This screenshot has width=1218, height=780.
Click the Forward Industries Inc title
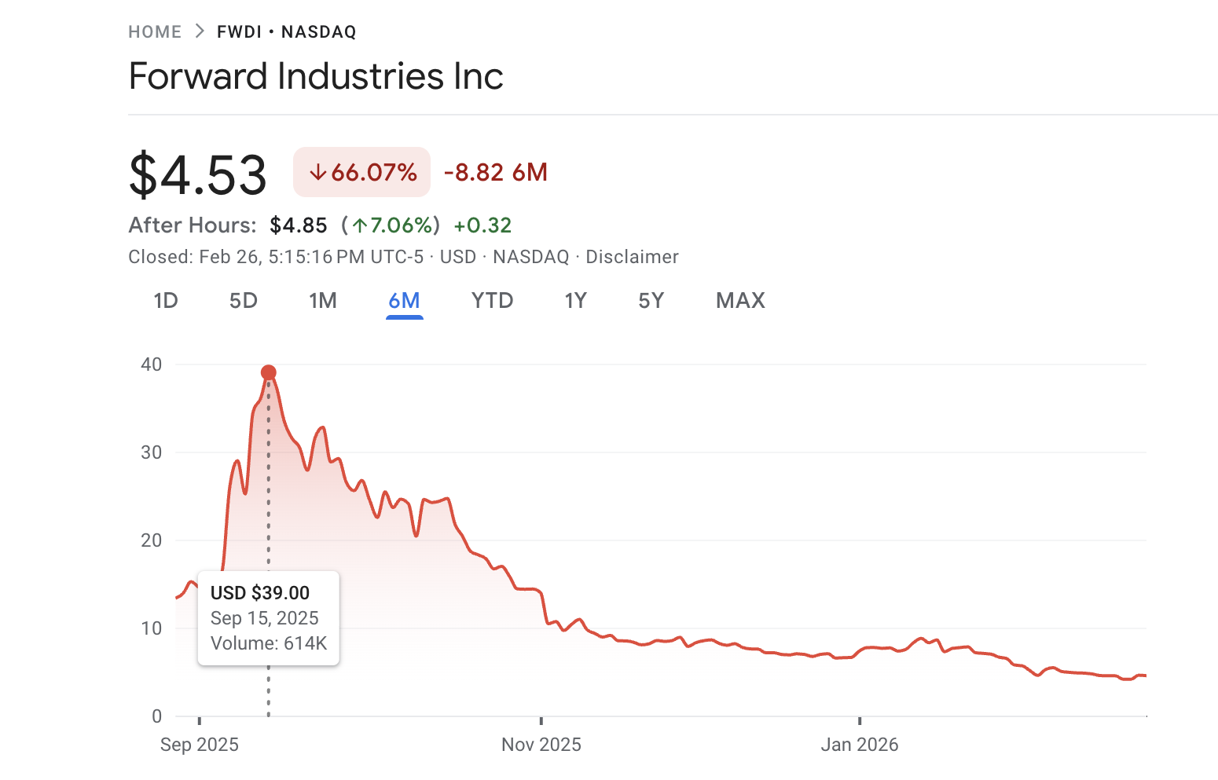pyautogui.click(x=316, y=75)
